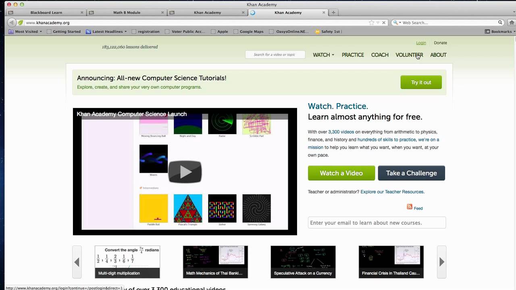516x290 pixels.
Task: Expand the WATCH navigation menu
Action: tap(323, 55)
